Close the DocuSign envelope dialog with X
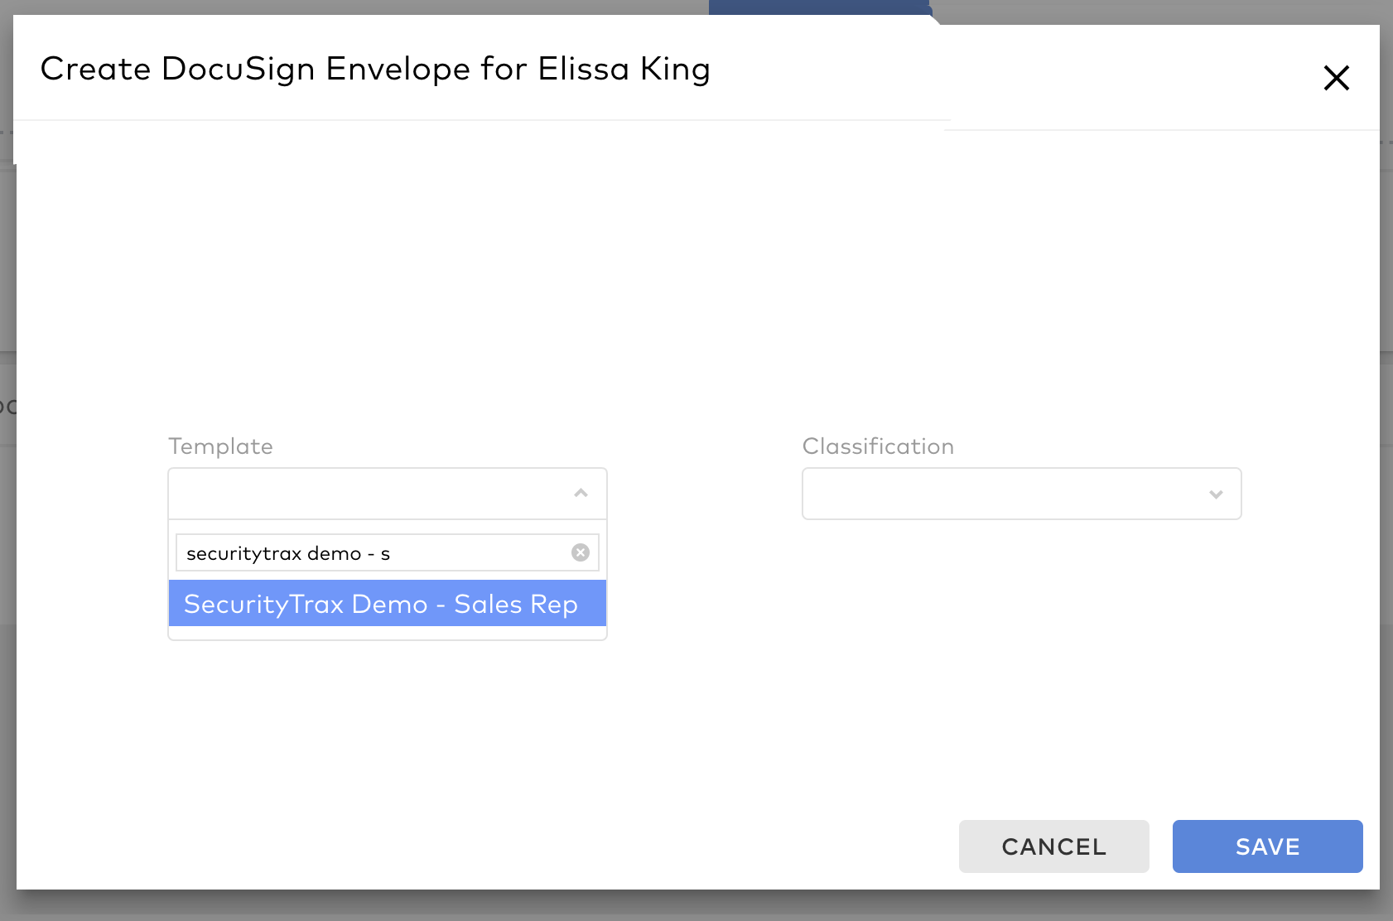Image resolution: width=1393 pixels, height=921 pixels. (1336, 78)
